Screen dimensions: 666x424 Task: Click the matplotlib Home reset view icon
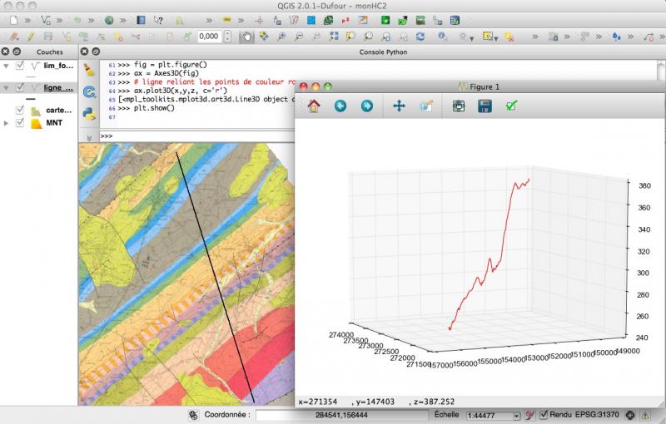(314, 106)
